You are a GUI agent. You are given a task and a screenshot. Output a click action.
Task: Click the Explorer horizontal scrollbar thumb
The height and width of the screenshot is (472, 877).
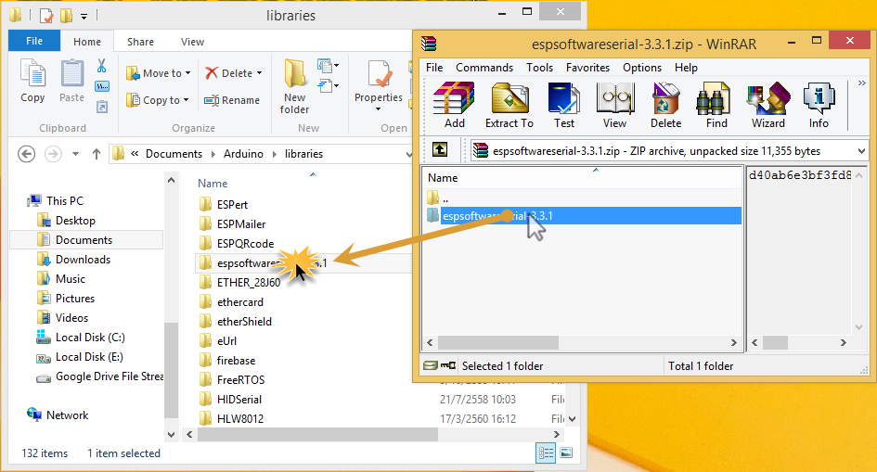pyautogui.click(x=317, y=434)
